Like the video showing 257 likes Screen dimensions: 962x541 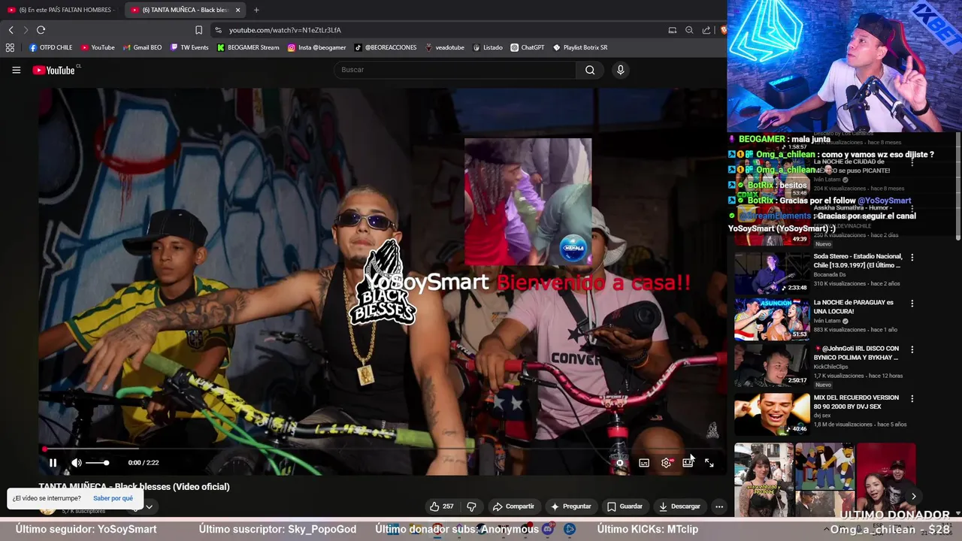pyautogui.click(x=442, y=506)
